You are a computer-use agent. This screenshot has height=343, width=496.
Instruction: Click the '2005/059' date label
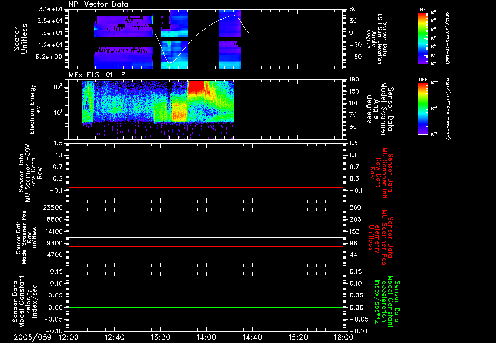point(32,337)
